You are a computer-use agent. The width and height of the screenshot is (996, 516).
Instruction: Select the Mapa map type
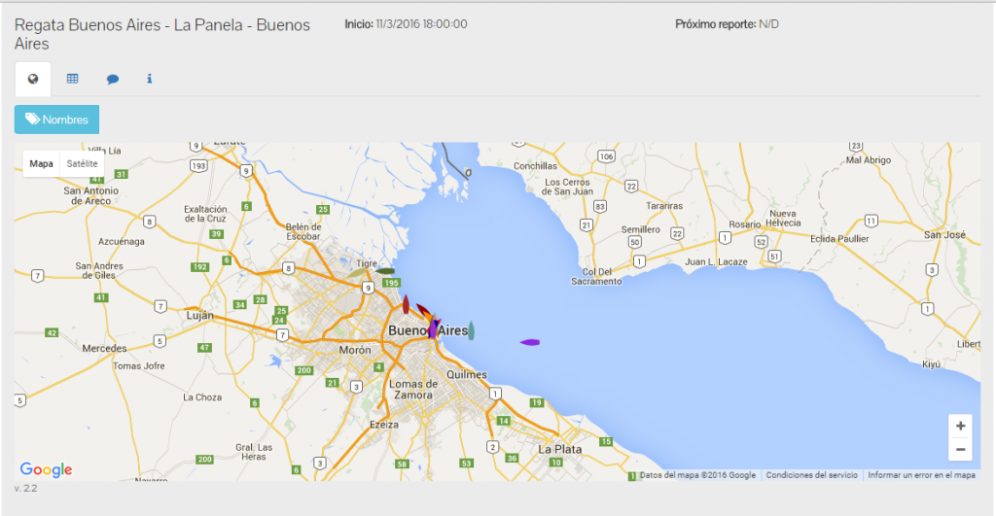(41, 164)
